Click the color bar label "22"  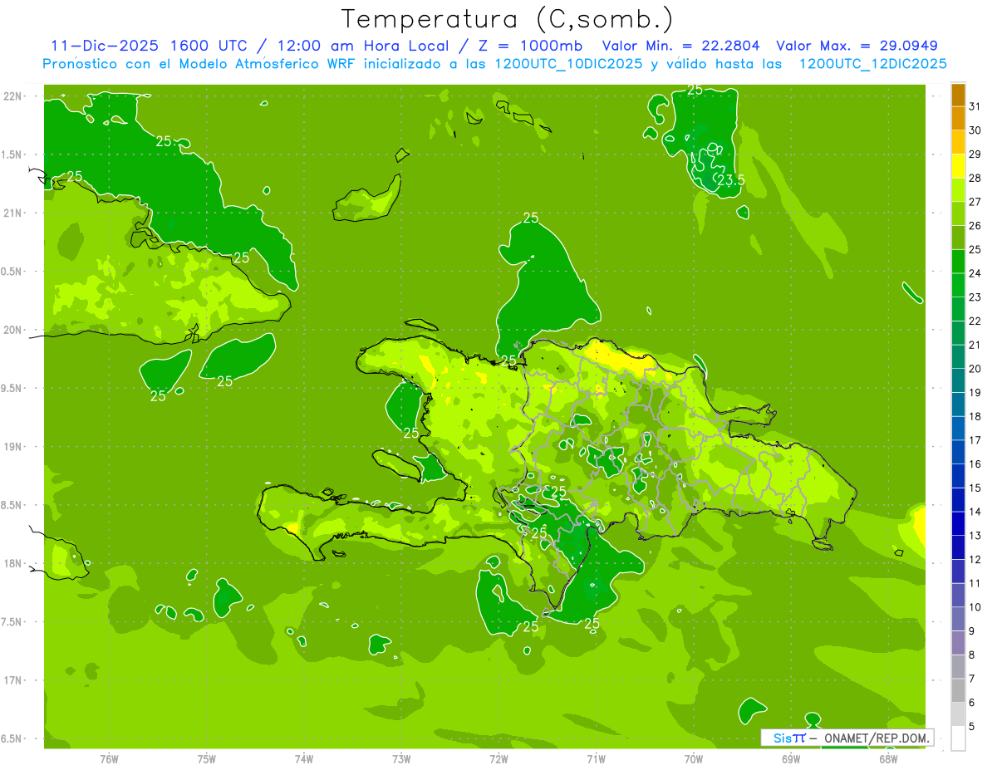pyautogui.click(x=975, y=321)
